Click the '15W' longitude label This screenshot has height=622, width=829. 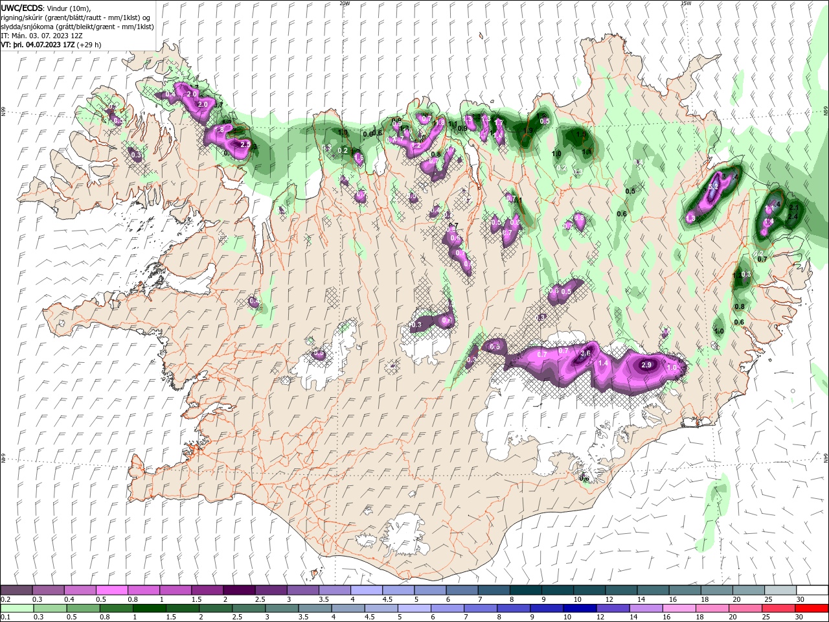pyautogui.click(x=686, y=3)
